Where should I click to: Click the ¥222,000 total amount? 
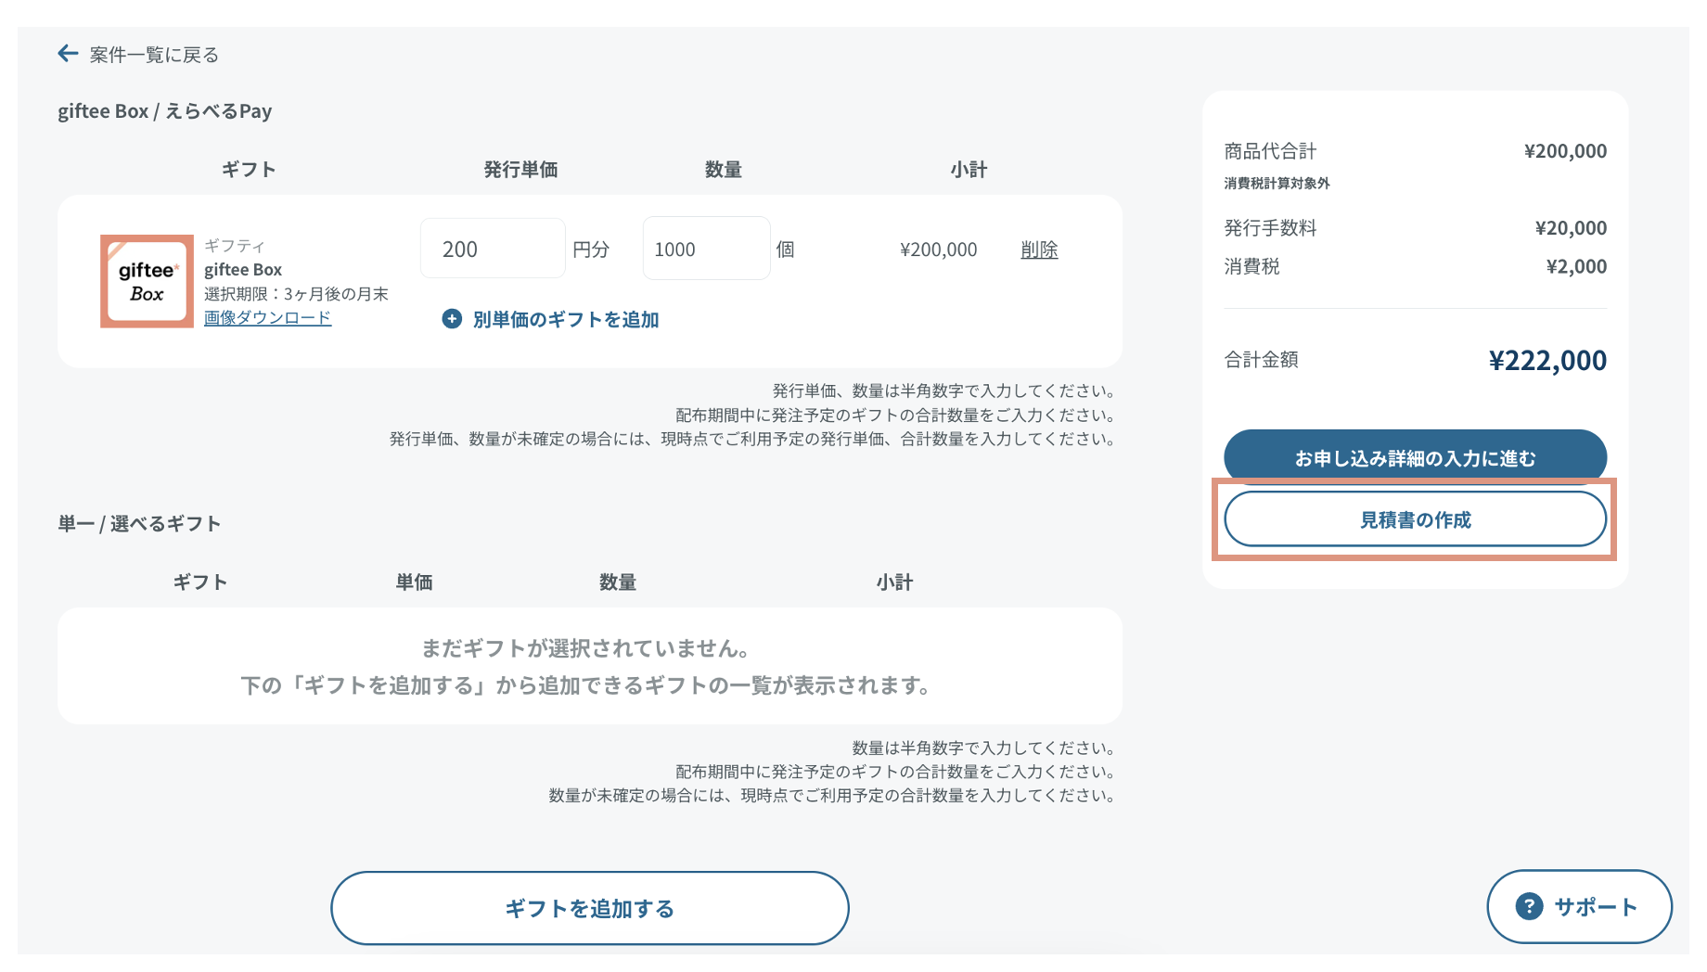coord(1547,360)
